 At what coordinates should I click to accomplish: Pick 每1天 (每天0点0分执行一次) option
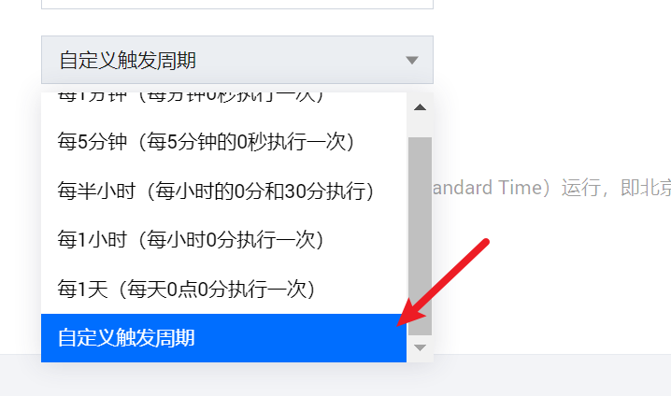pyautogui.click(x=223, y=290)
